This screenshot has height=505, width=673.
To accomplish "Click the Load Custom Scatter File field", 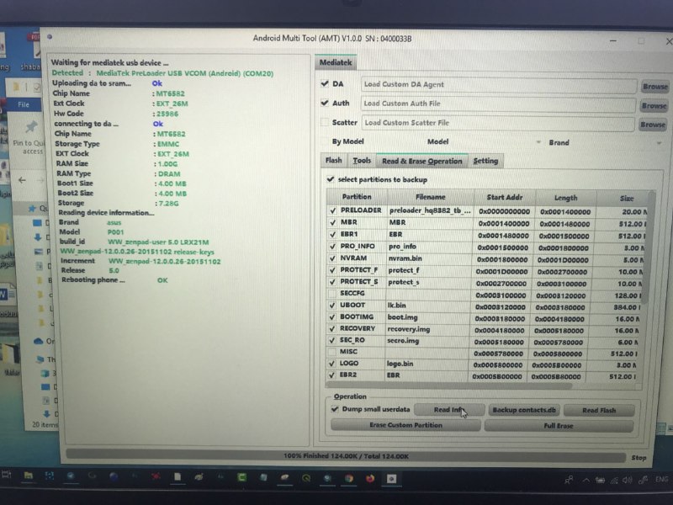I will coord(498,123).
